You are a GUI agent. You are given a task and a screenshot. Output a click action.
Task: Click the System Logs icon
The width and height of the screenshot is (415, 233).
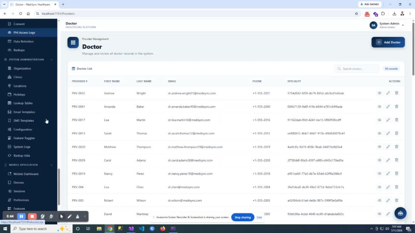point(10,147)
